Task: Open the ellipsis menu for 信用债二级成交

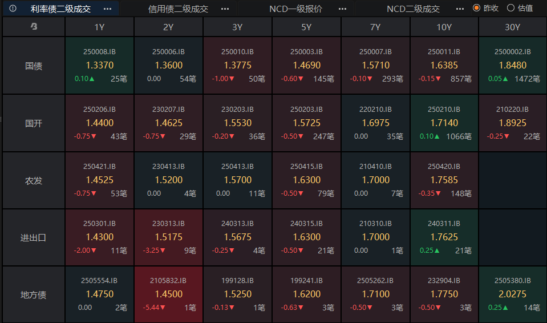Action: (225, 9)
